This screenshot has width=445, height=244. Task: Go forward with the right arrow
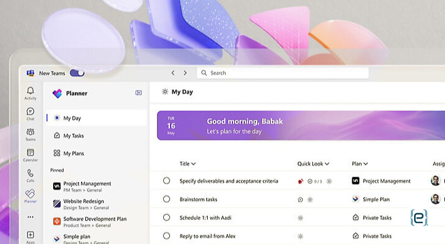coord(185,73)
